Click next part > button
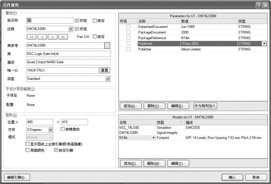The image size is (271, 184). [52, 37]
